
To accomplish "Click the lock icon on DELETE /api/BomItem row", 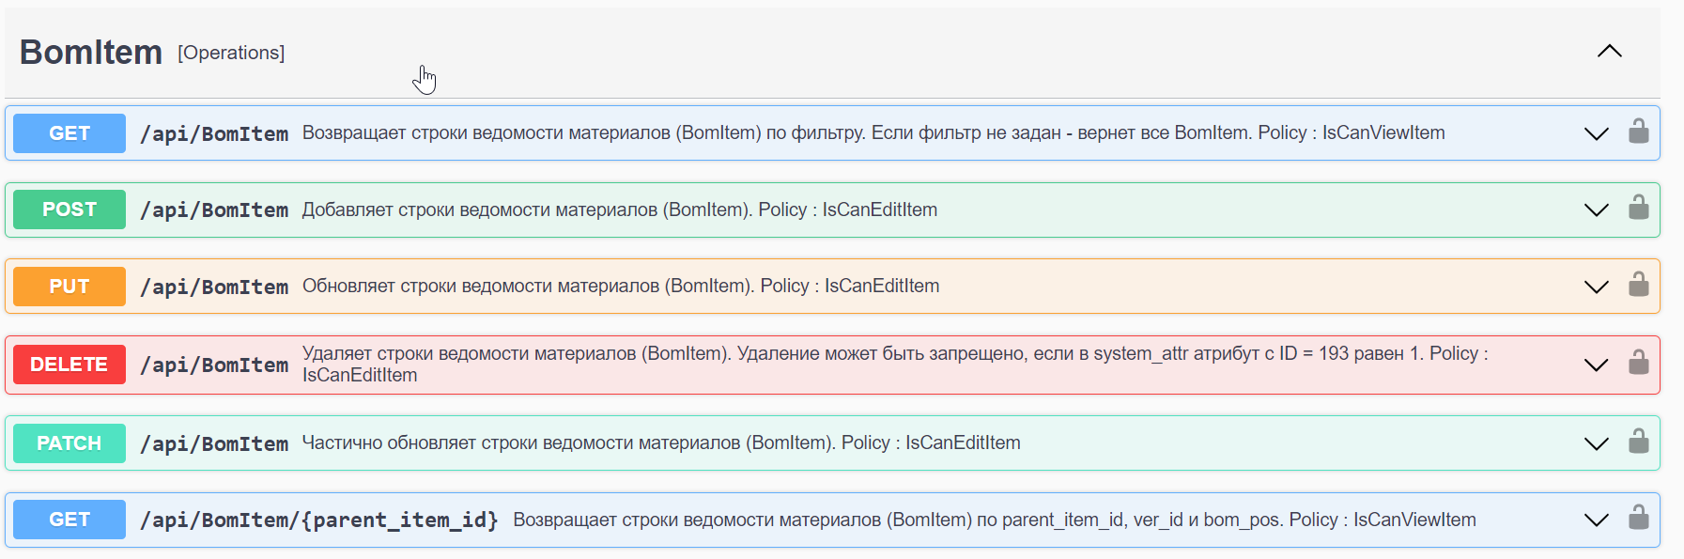I will point(1638,363).
